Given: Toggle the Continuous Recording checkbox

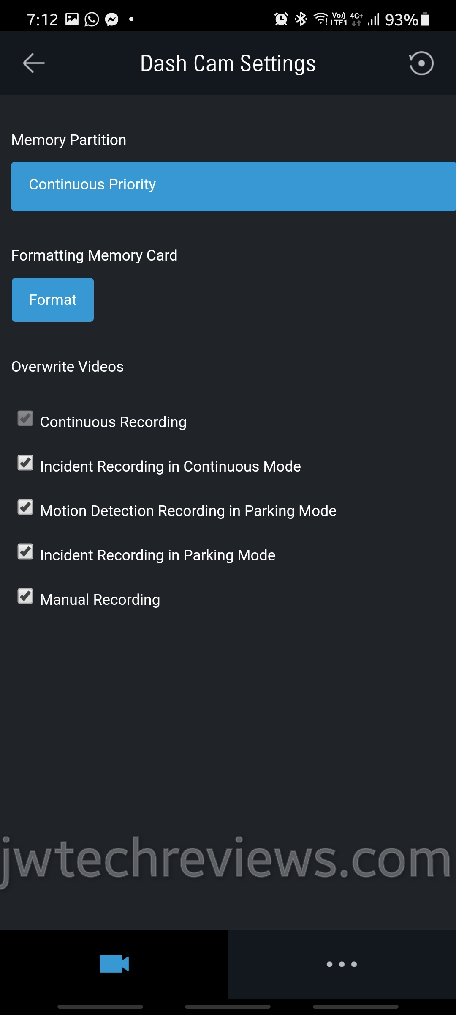Looking at the screenshot, I should (x=25, y=419).
